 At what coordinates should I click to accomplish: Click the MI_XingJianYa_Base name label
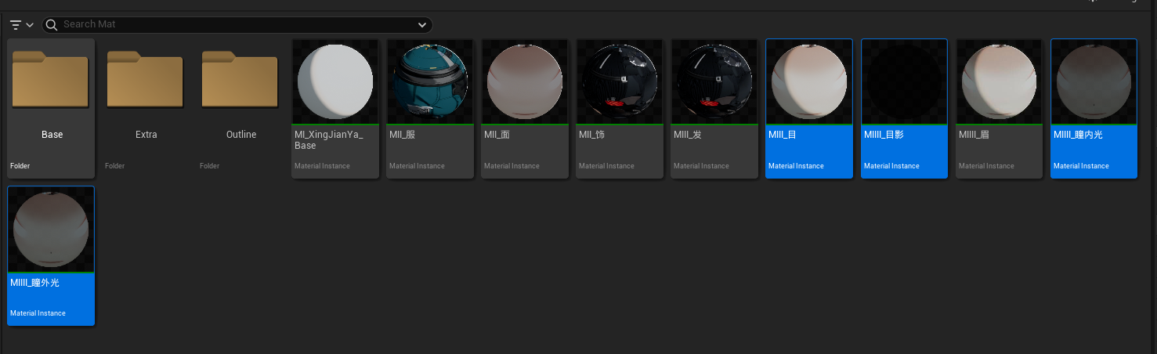pos(328,140)
